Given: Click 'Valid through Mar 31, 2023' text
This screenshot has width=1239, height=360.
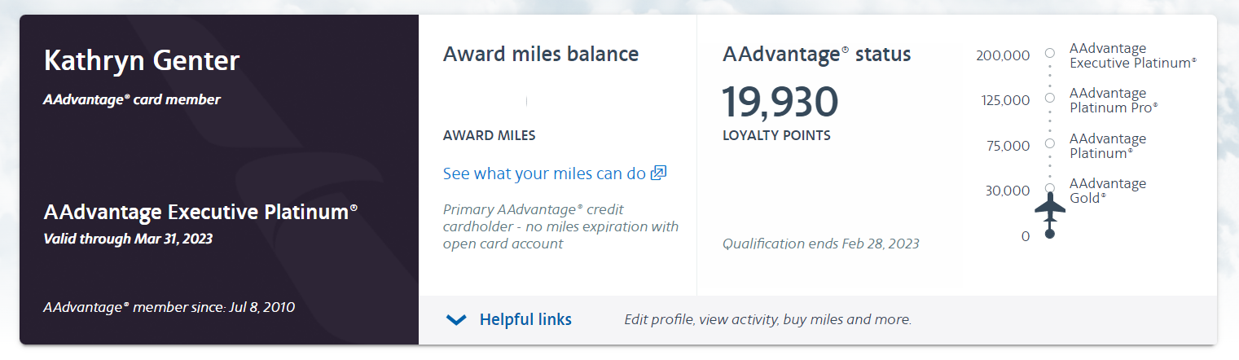Looking at the screenshot, I should coord(128,239).
